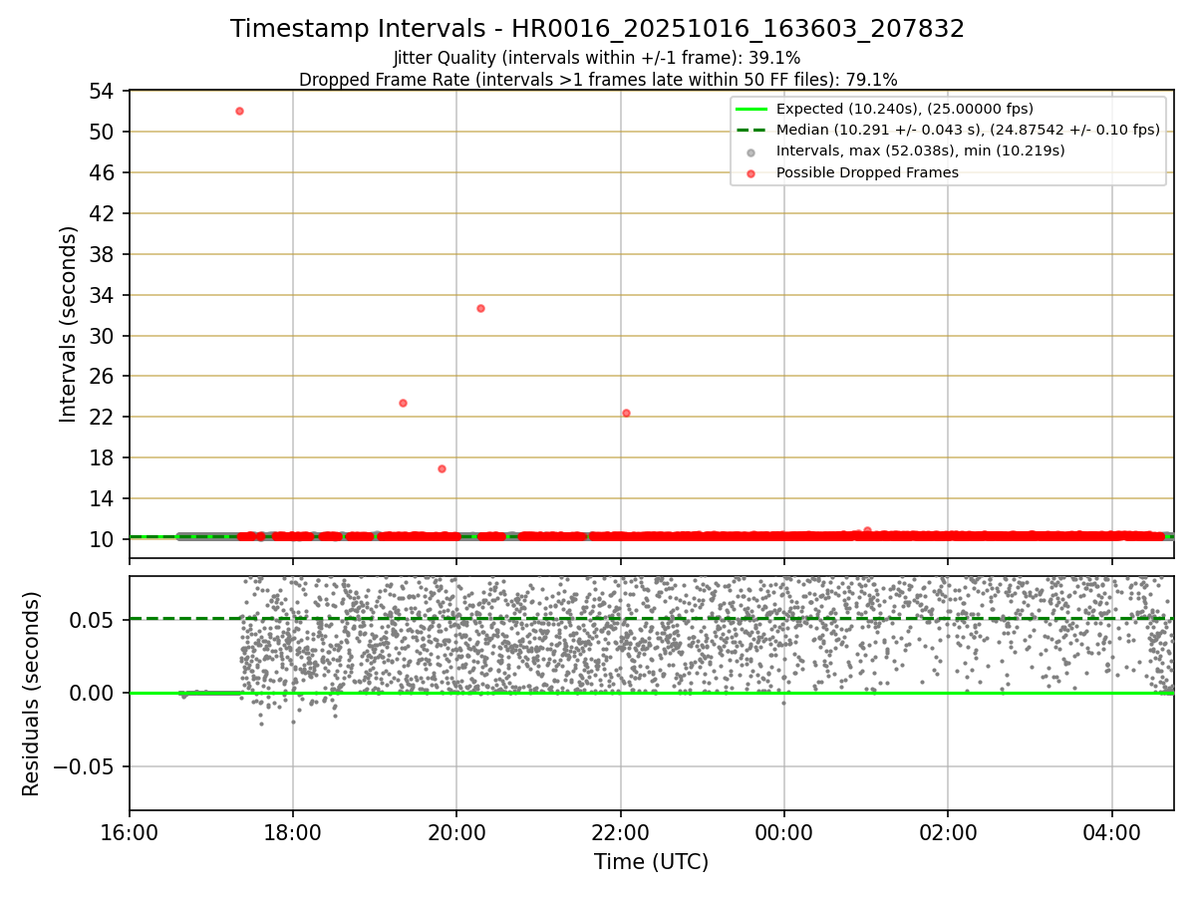Click the 'Intervals (seconds)' y-axis label
The width and height of the screenshot is (1196, 897).
pyautogui.click(x=68, y=324)
